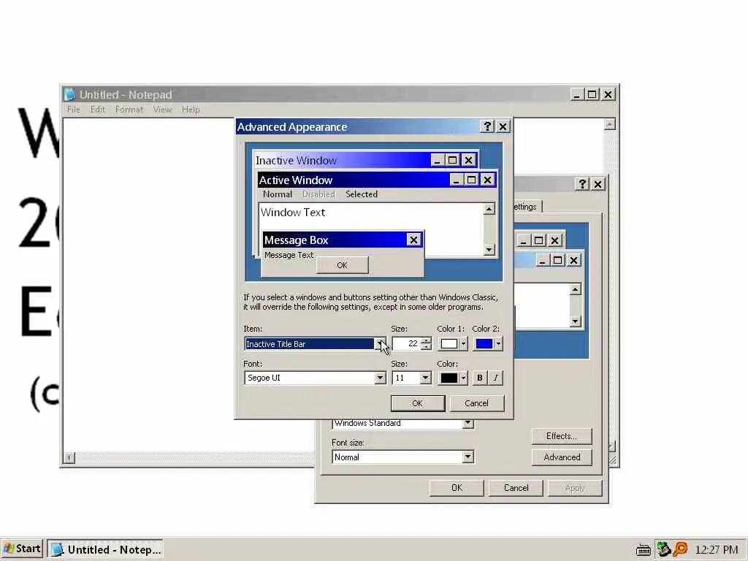Viewport: 748px width, 561px height.
Task: Click OK in Display Properties dialog
Action: pyautogui.click(x=457, y=487)
